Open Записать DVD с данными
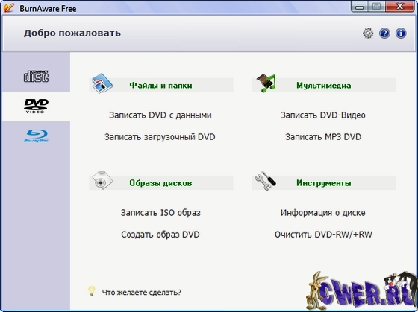Viewport: 418px width, 312px height. click(x=160, y=115)
